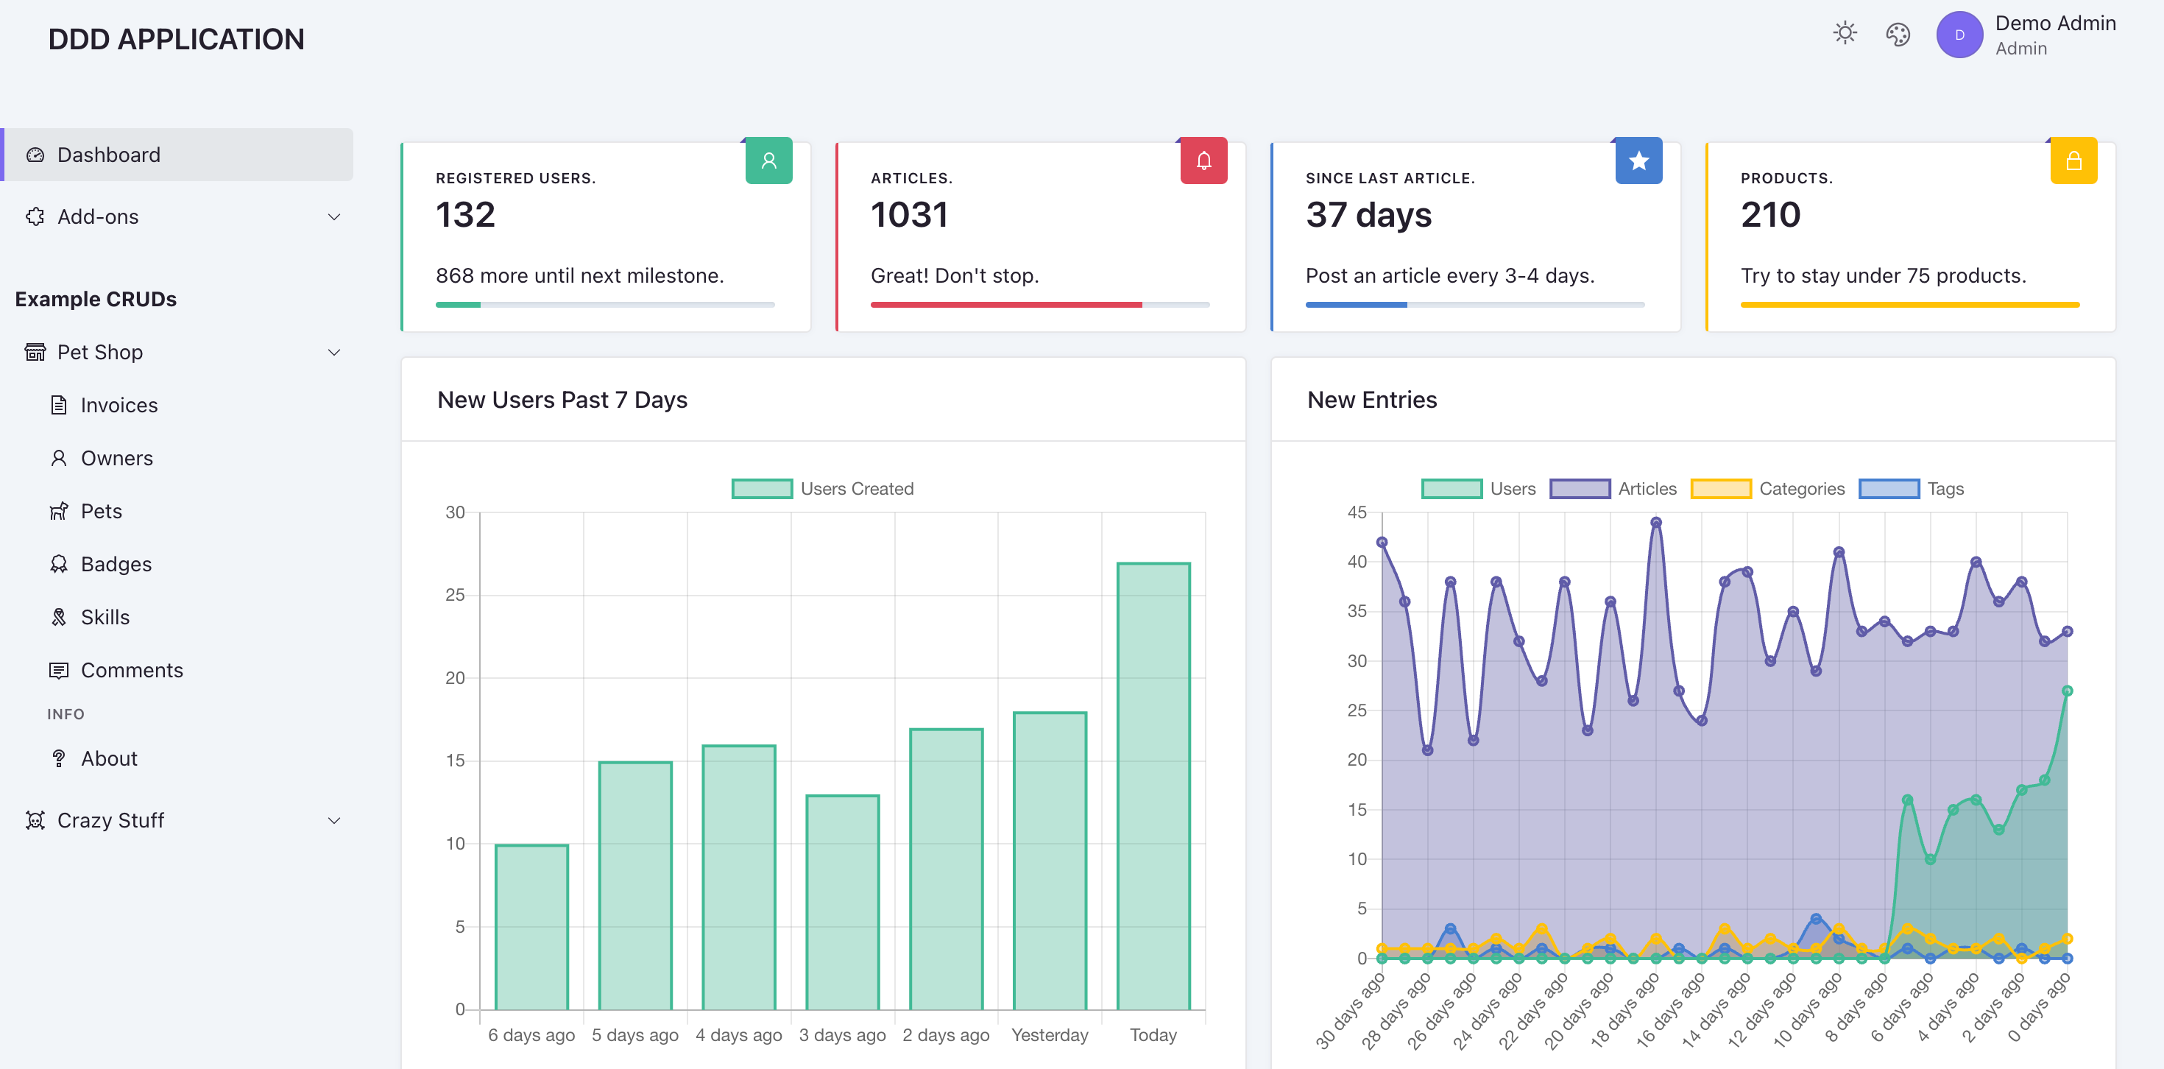The image size is (2164, 1069).
Task: Click the green user icon badge
Action: [768, 160]
